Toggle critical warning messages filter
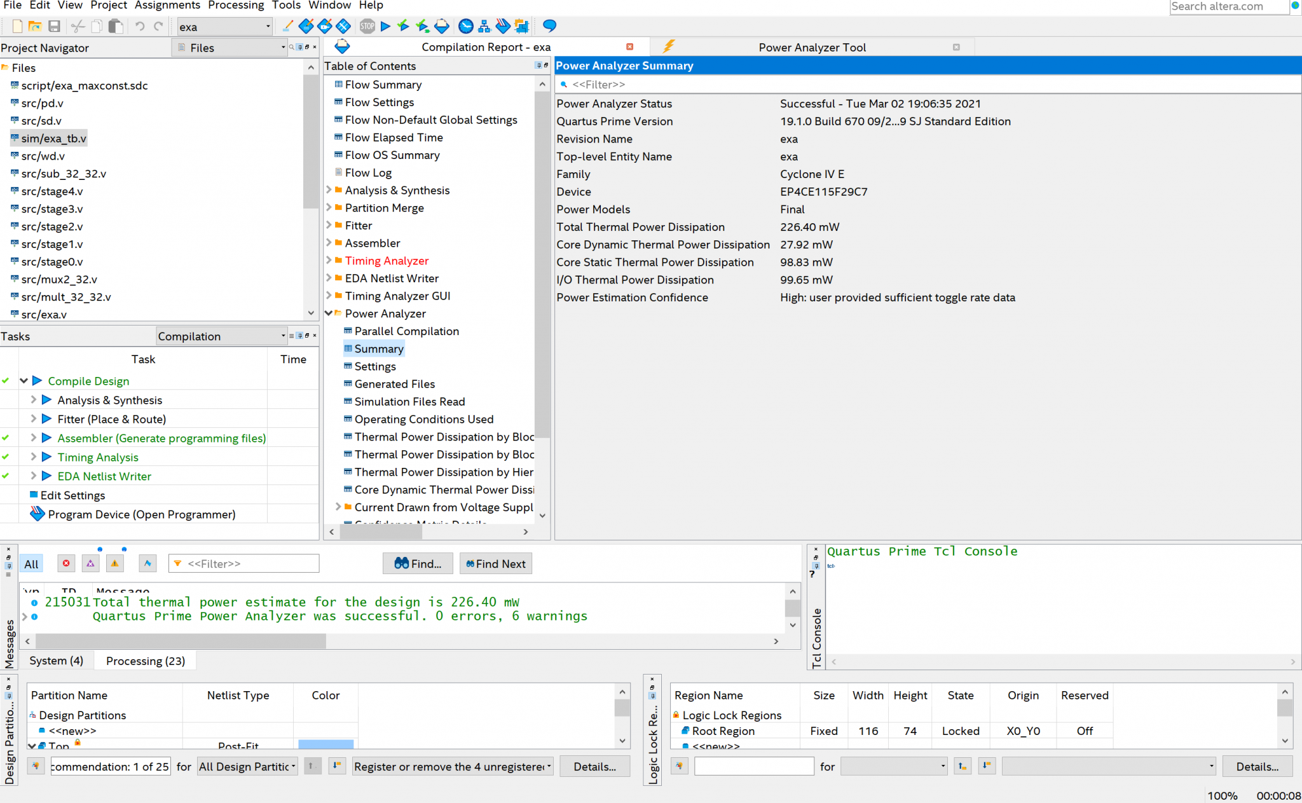This screenshot has width=1302, height=803. click(x=90, y=563)
